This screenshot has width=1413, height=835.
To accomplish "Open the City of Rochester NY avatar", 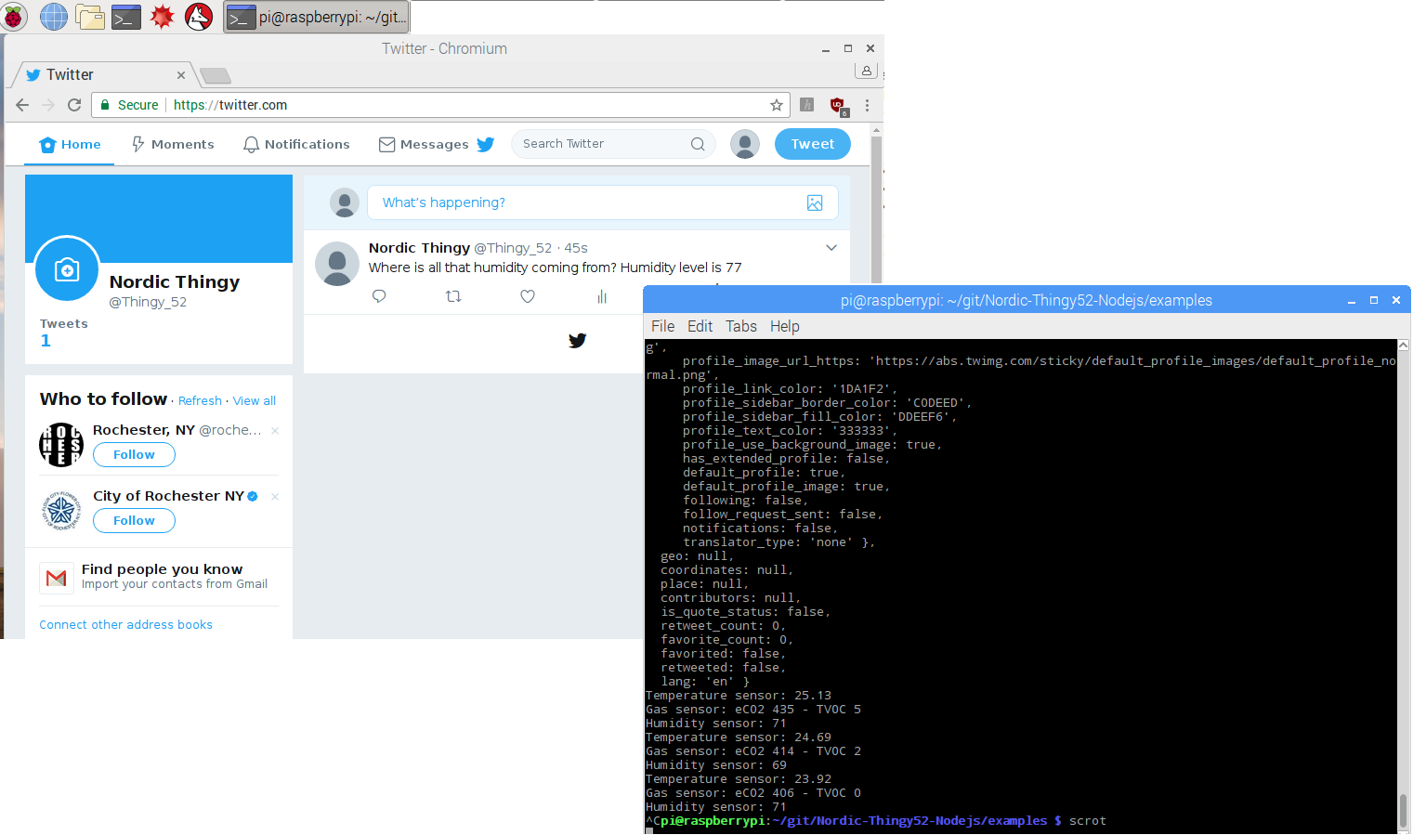I will (x=61, y=511).
